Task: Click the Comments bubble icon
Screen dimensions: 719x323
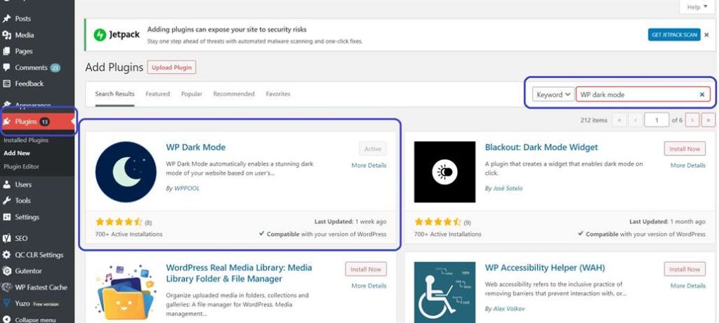Action: tap(6, 67)
